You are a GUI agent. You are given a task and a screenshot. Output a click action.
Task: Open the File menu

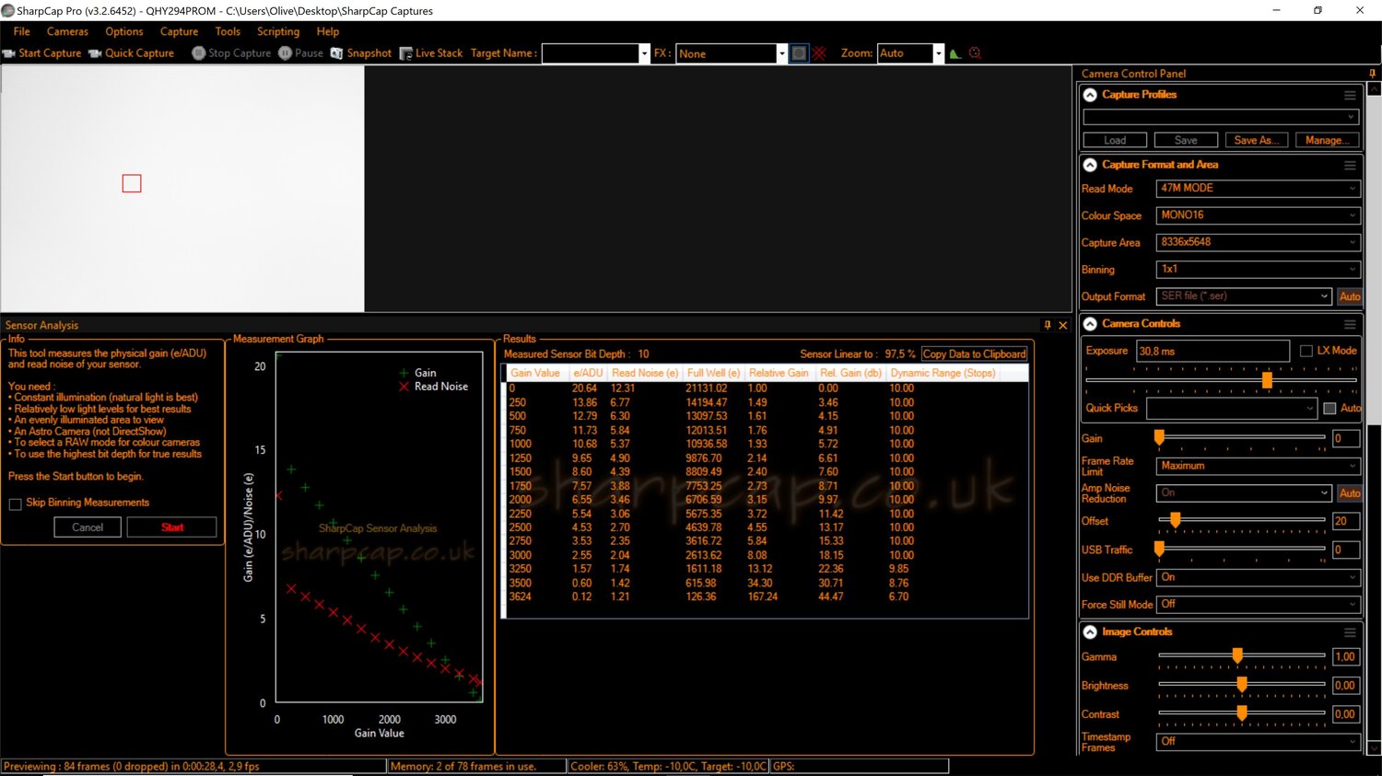[x=21, y=31]
